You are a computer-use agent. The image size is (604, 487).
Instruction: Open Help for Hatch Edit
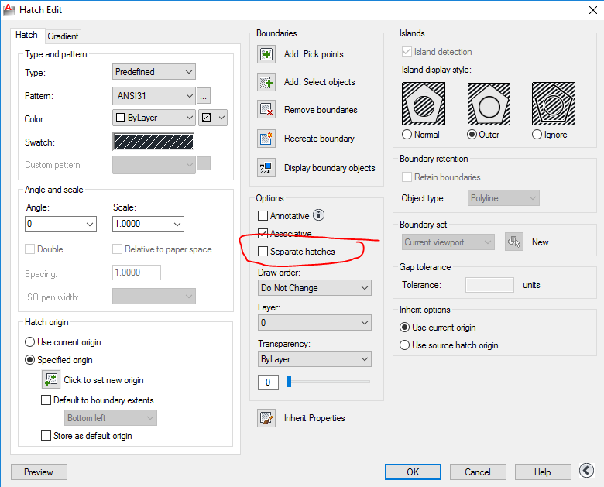[543, 472]
